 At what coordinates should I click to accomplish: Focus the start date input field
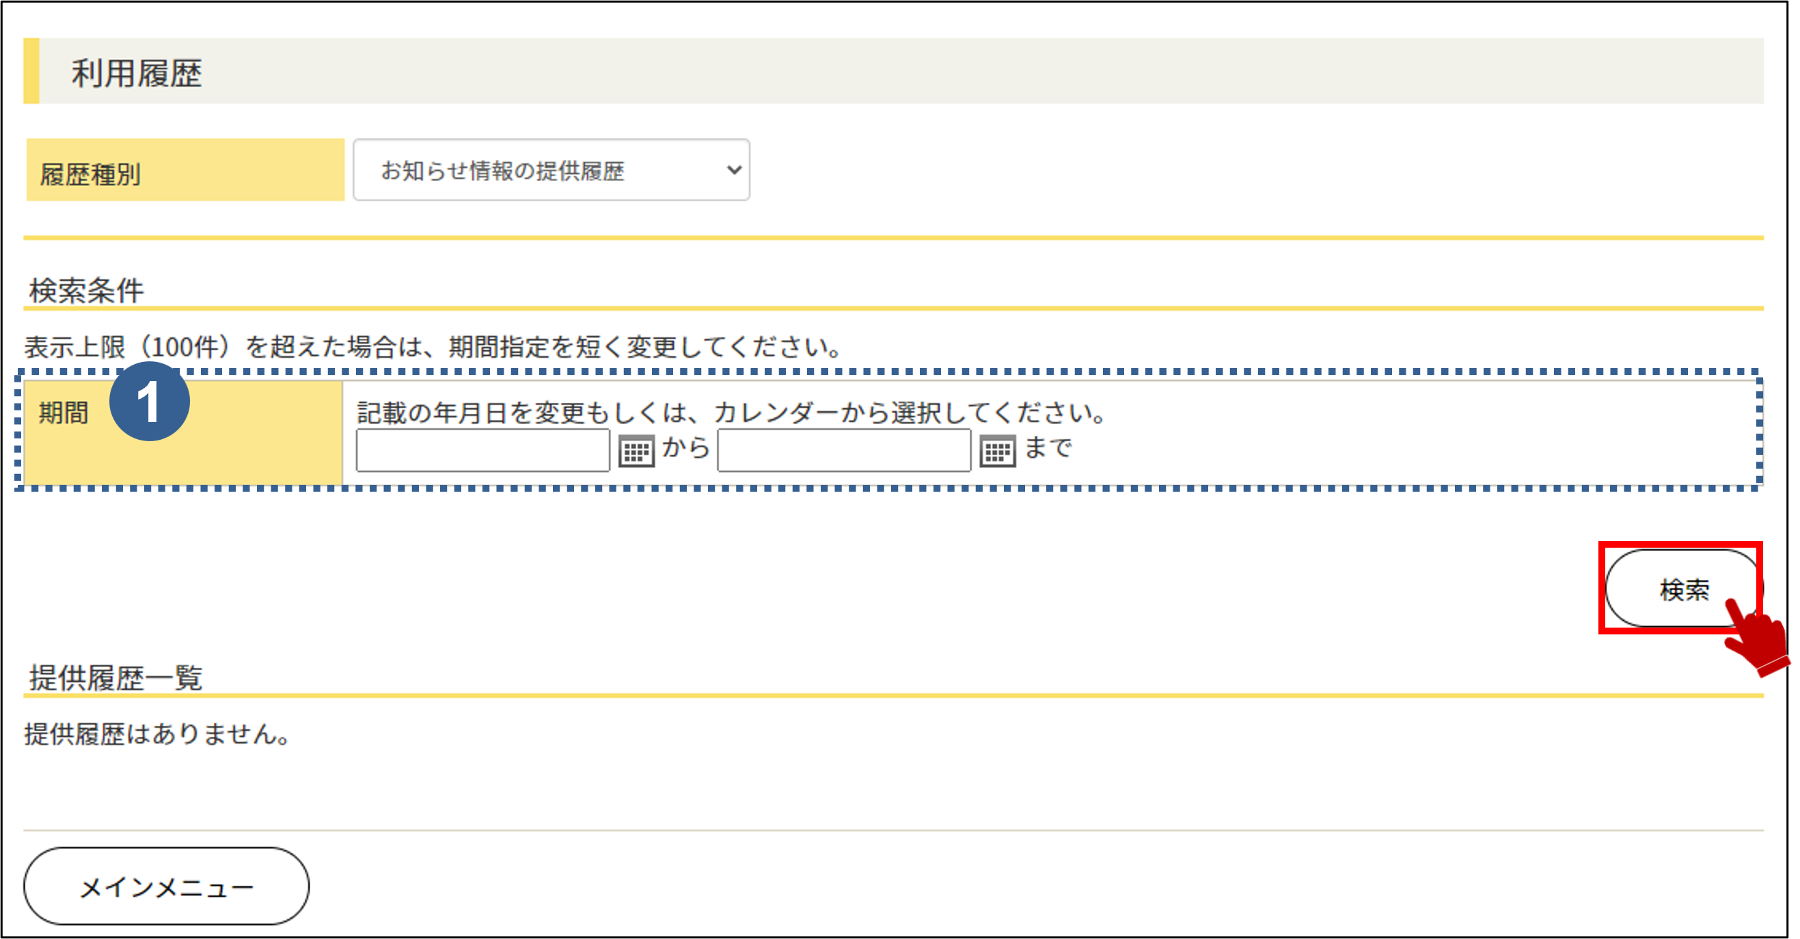pos(483,450)
